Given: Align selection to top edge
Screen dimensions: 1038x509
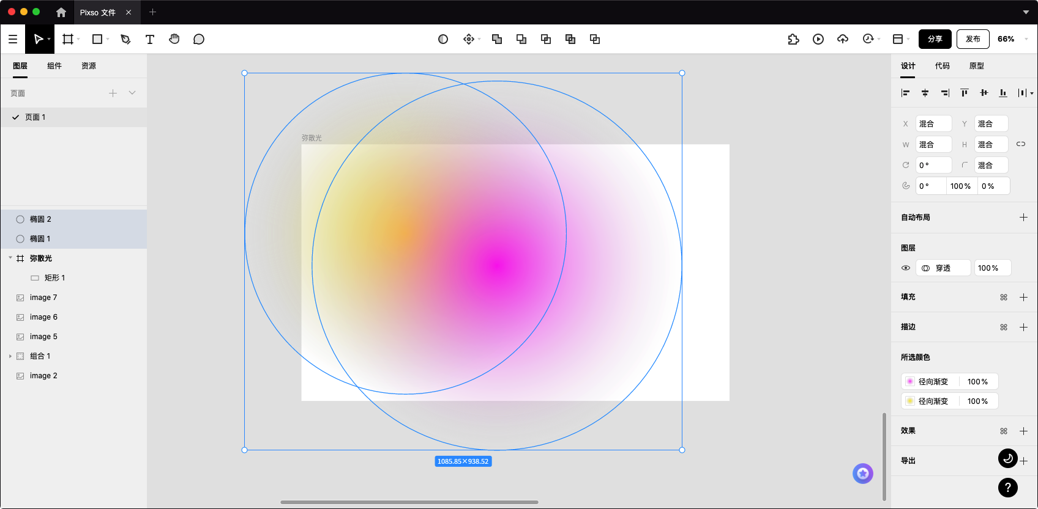Looking at the screenshot, I should pyautogui.click(x=965, y=93).
